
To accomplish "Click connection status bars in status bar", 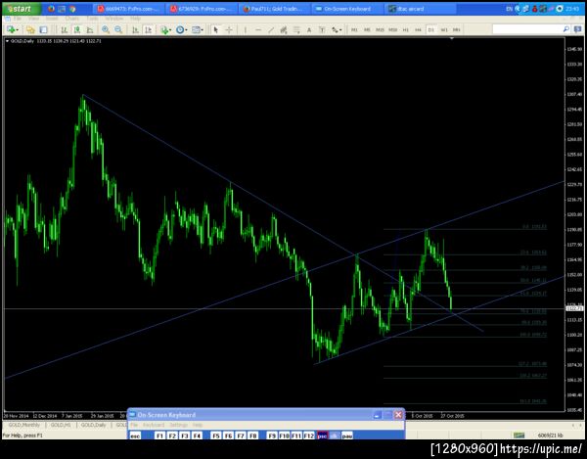I will click(519, 436).
